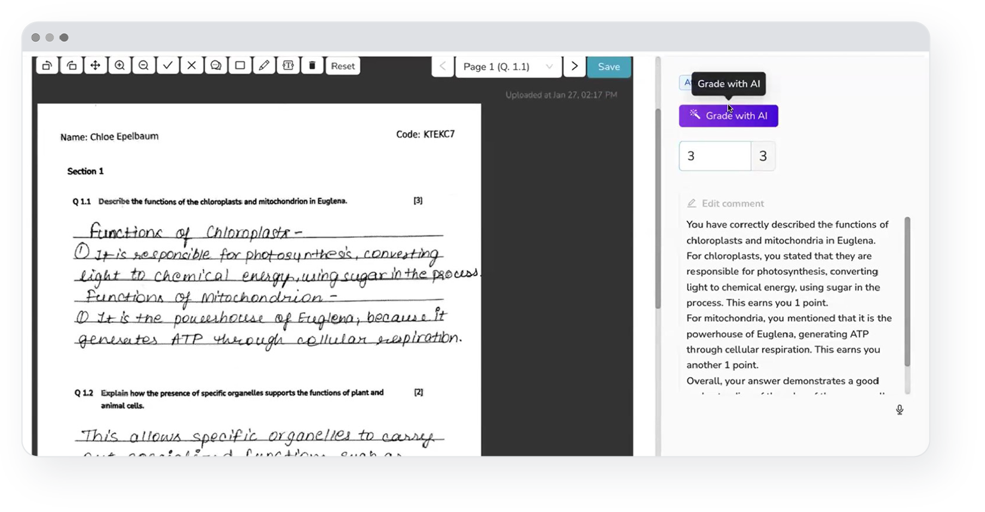
Task: Zoom in on the answer sheet
Action: (x=119, y=66)
